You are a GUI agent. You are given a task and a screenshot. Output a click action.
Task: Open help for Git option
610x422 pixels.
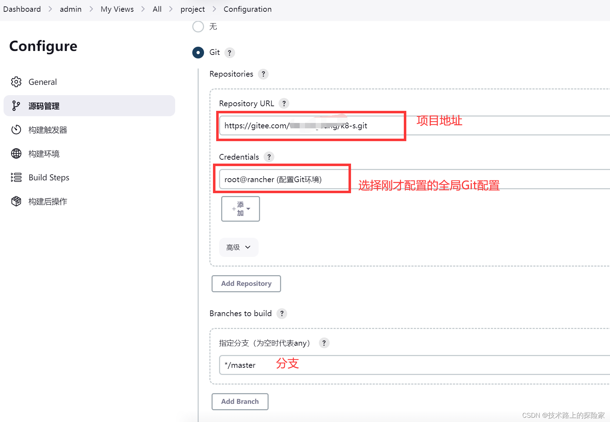pyautogui.click(x=229, y=53)
